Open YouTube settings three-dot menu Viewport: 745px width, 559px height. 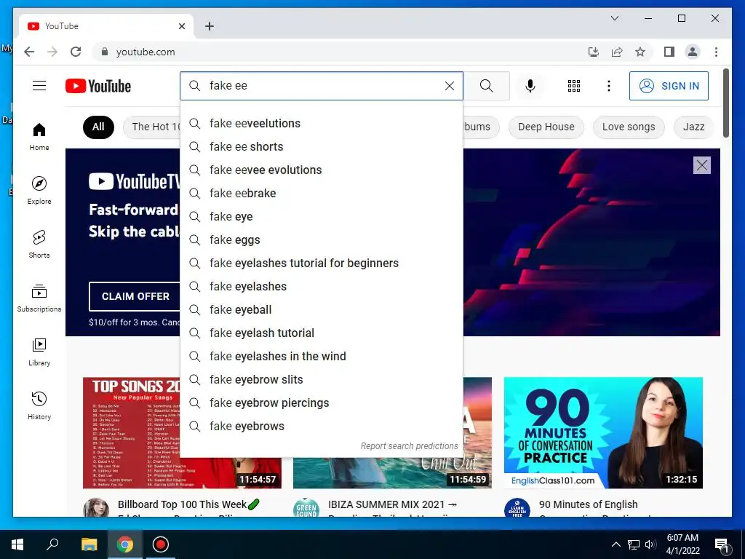[609, 86]
